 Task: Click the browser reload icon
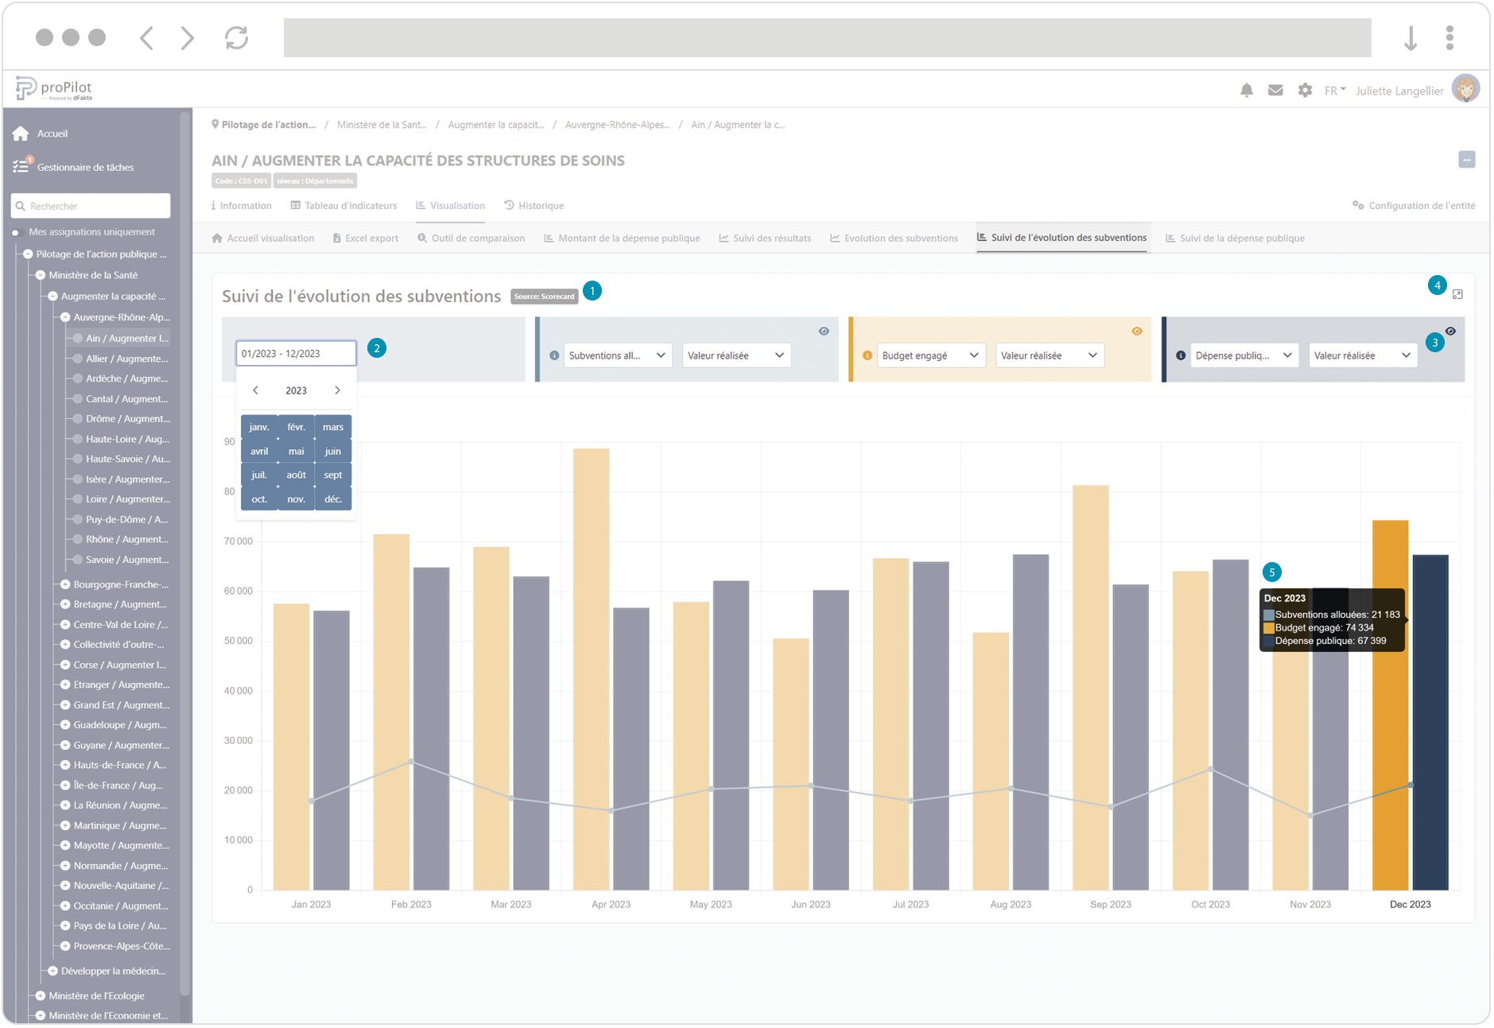236,37
